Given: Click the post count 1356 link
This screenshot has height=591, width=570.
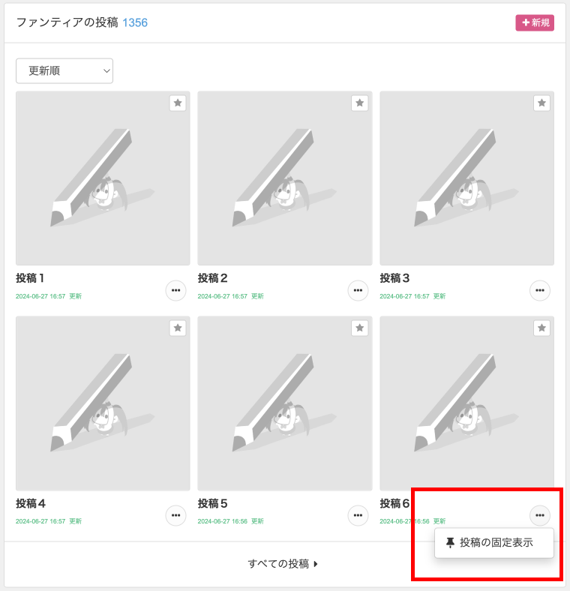Looking at the screenshot, I should click(135, 22).
